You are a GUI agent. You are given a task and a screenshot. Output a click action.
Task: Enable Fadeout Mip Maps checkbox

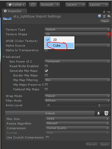(x=46, y=89)
